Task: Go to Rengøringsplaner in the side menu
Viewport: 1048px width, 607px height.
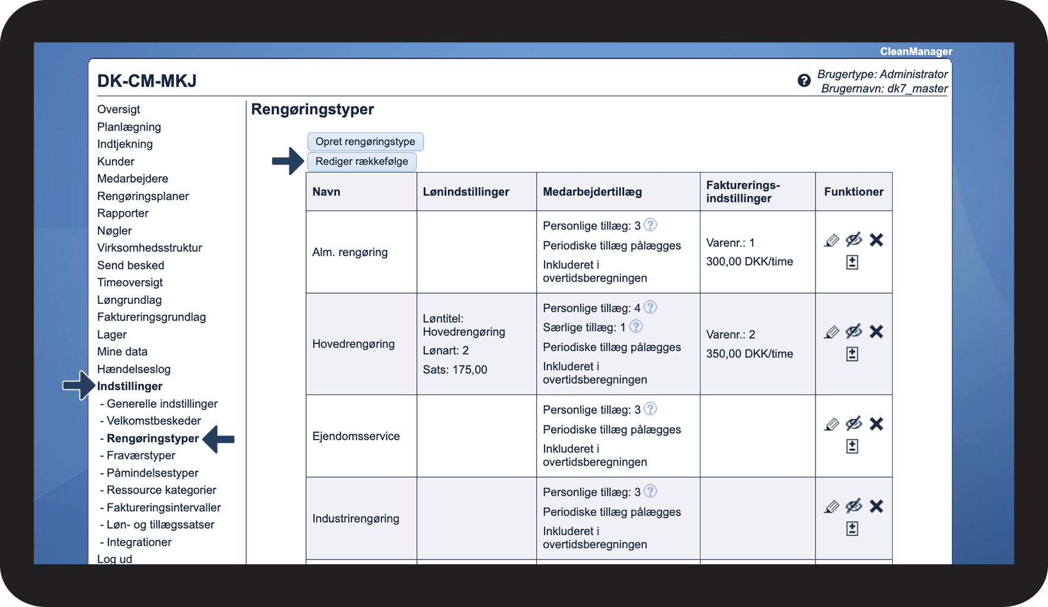Action: [143, 196]
